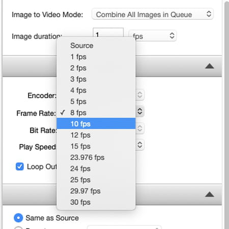This screenshot has height=229, width=229.
Task: Click the Image duration number field
Action: click(108, 33)
